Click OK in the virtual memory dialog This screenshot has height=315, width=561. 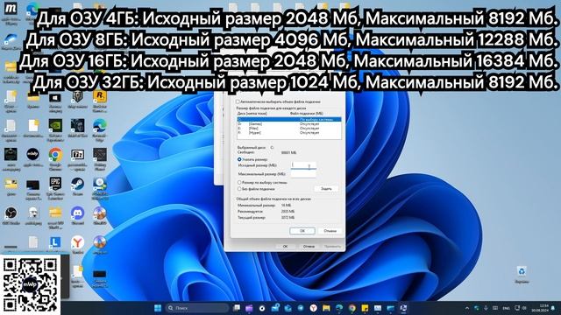pos(302,231)
